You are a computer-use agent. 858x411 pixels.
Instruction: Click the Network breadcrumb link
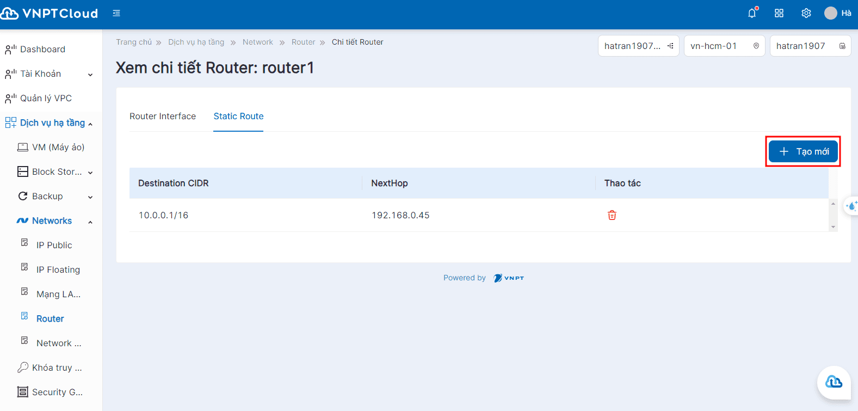point(258,42)
